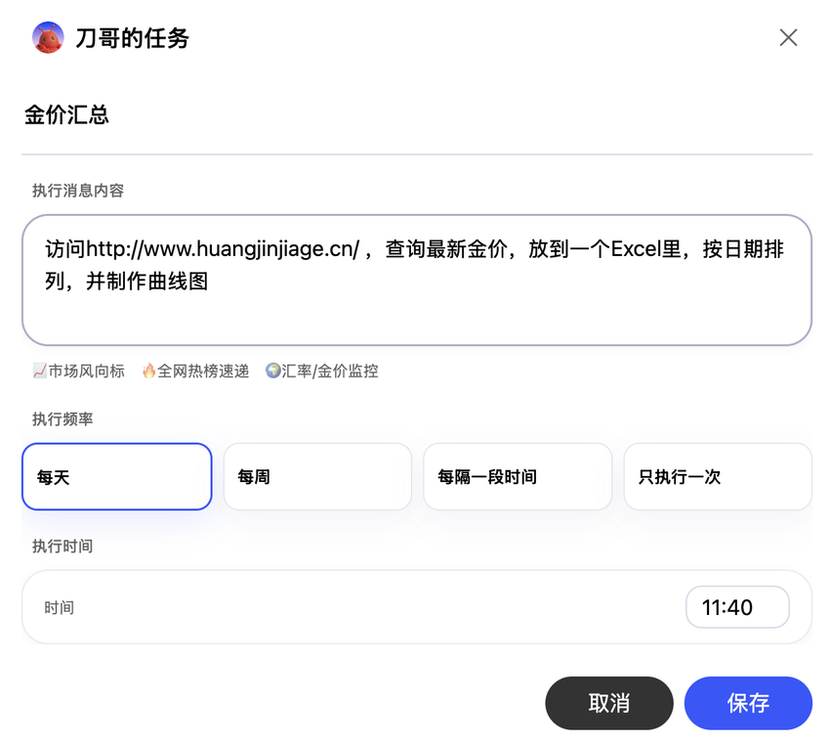The width and height of the screenshot is (830, 742).
Task: Select 每周 execution frequency
Action: [x=317, y=476]
